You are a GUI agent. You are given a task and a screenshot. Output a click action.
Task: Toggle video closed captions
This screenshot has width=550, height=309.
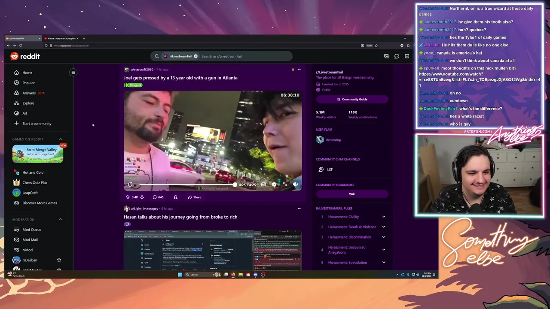coord(263,185)
